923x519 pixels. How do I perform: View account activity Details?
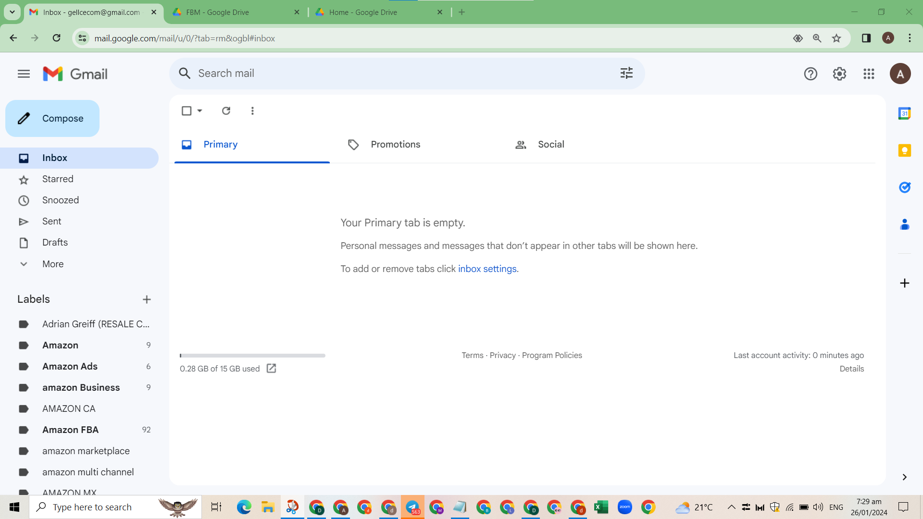[851, 369]
